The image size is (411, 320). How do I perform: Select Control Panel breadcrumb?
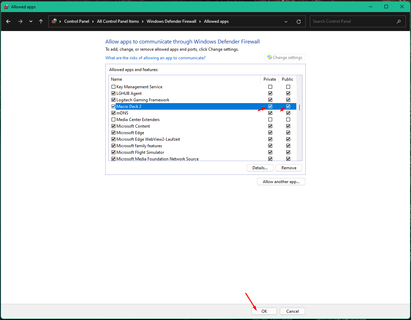(x=77, y=21)
